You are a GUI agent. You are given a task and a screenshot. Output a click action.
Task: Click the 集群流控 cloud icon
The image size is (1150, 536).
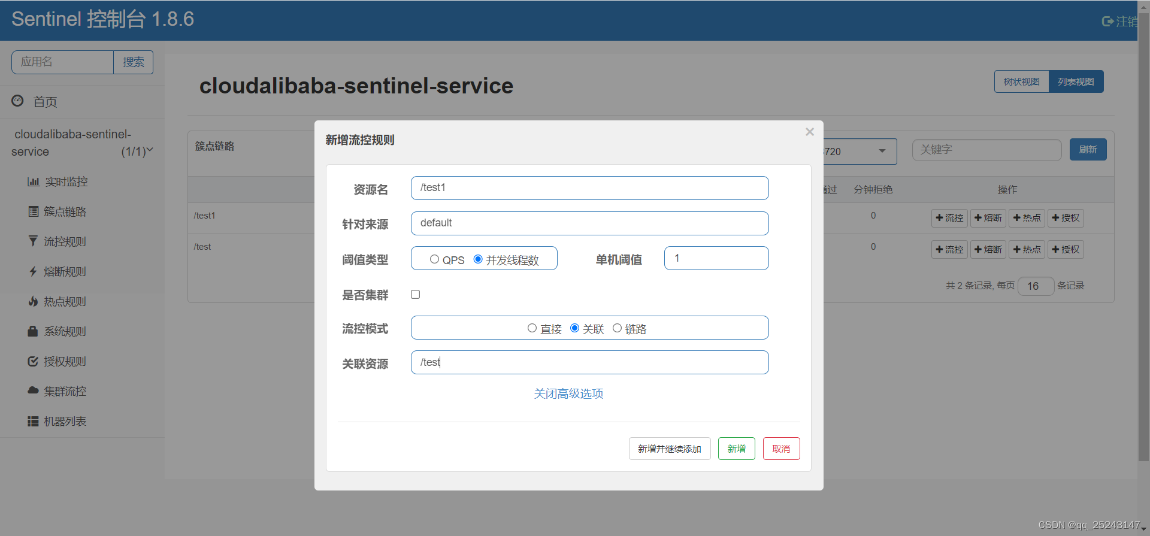click(x=33, y=390)
